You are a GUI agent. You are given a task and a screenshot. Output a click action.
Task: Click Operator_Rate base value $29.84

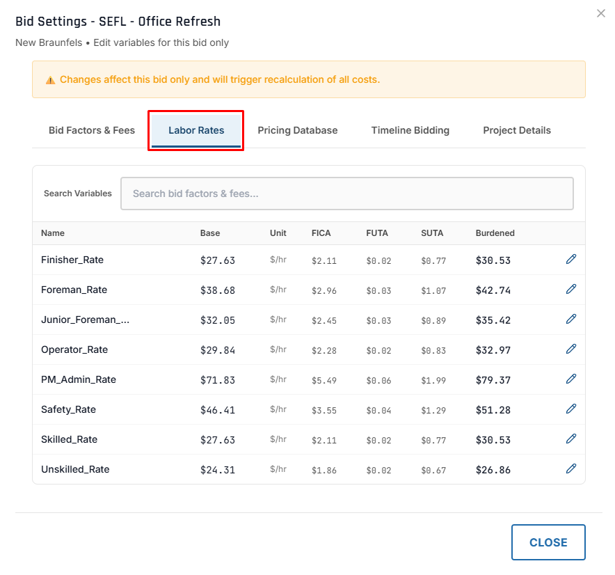pos(217,350)
